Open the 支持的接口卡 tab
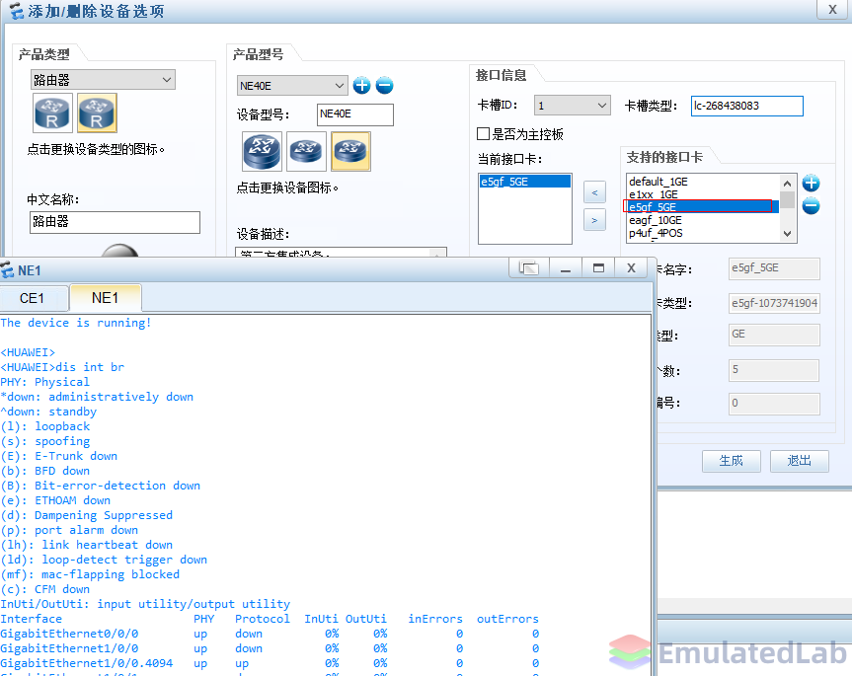The image size is (852, 676). (664, 157)
